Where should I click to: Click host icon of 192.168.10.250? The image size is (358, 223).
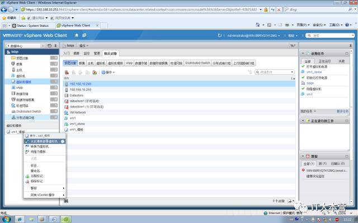67,90
